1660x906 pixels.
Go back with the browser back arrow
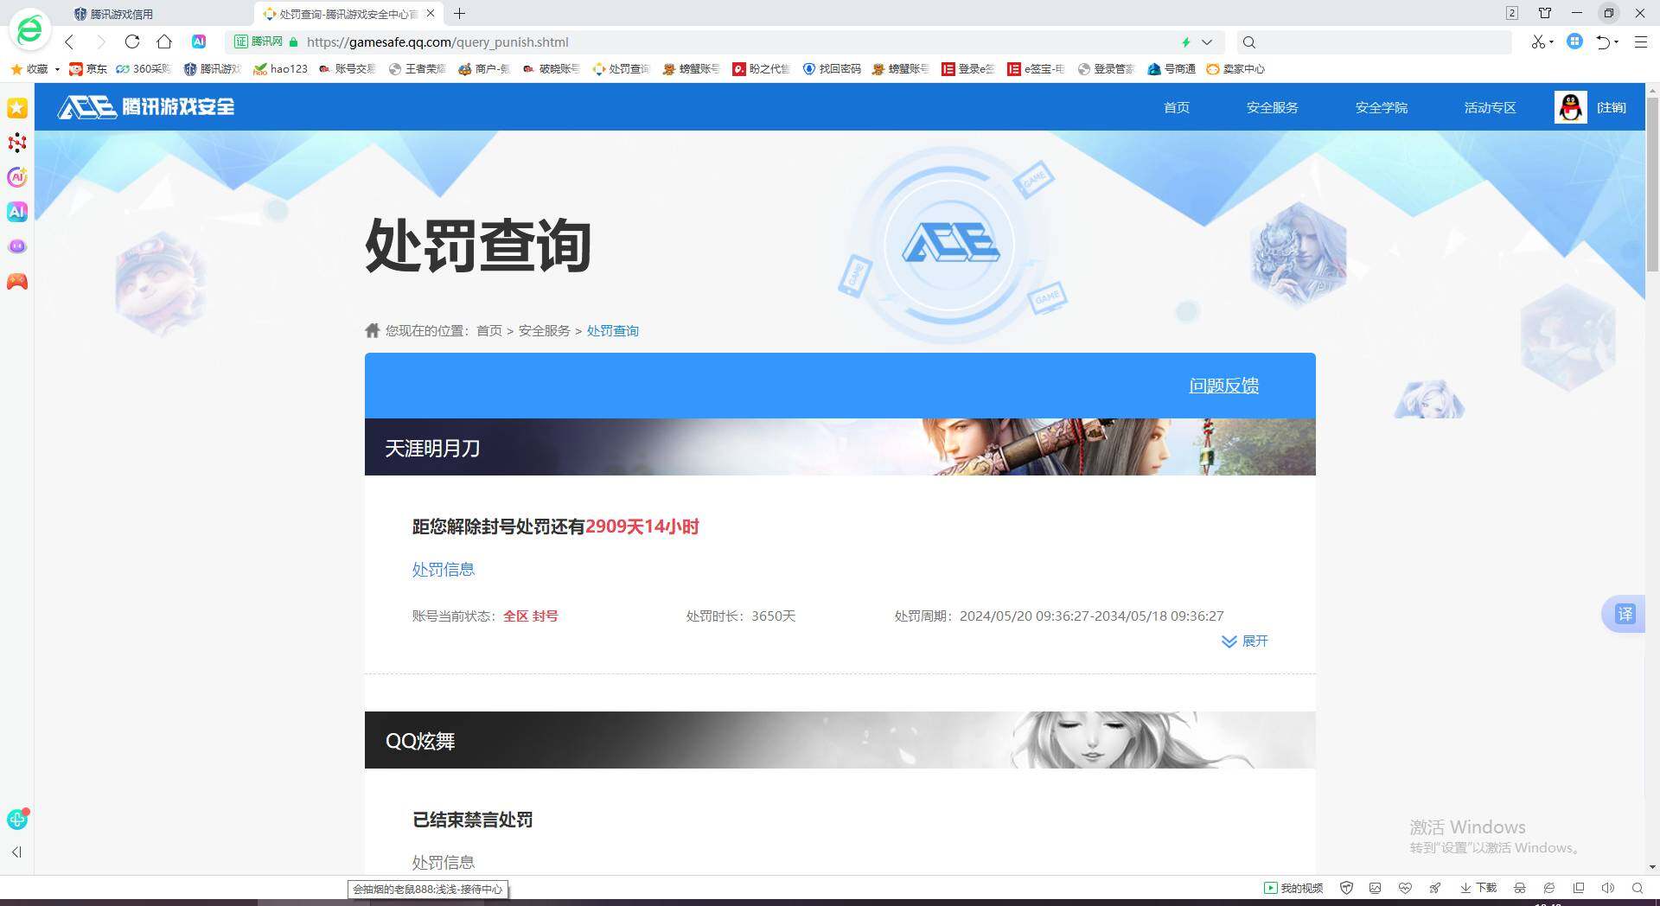click(x=70, y=41)
